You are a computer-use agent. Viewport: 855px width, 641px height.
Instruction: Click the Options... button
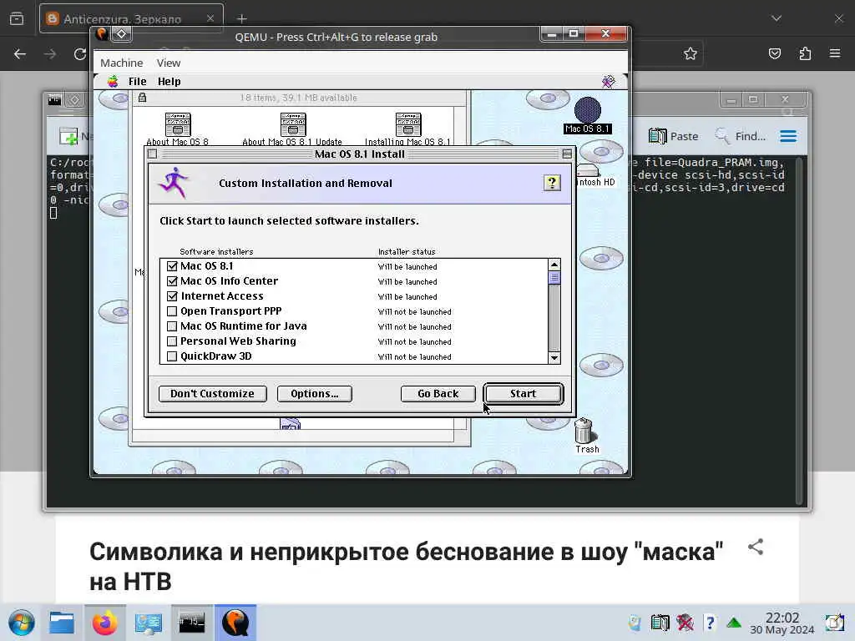pyautogui.click(x=315, y=394)
